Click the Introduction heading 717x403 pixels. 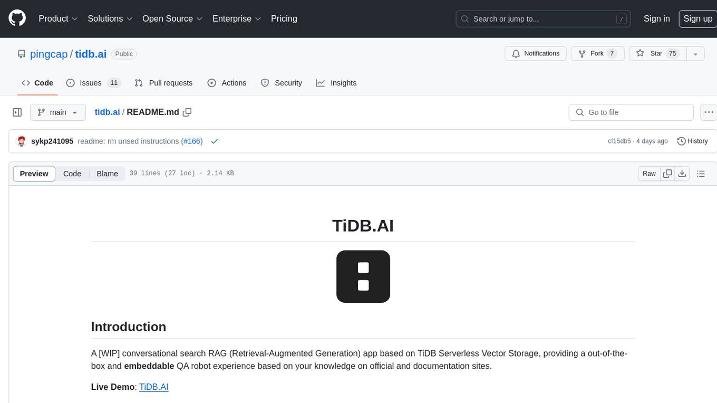click(x=129, y=327)
